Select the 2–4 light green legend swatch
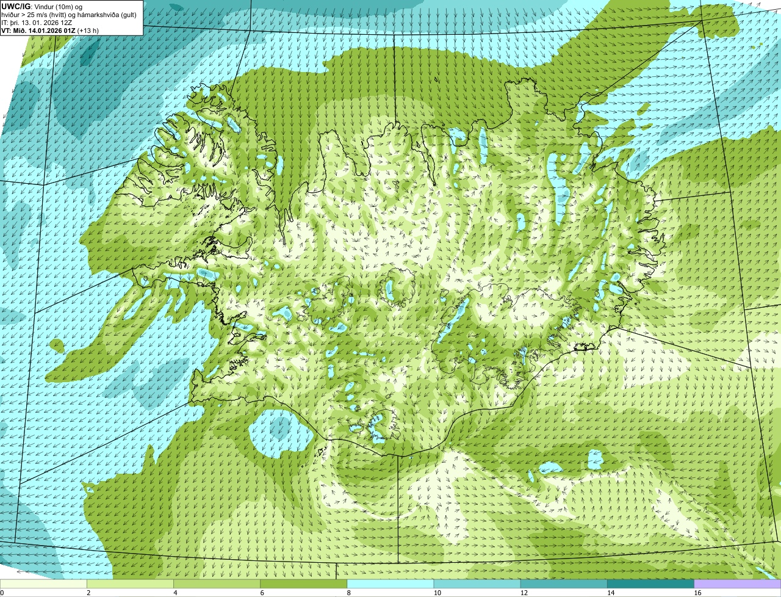 click(131, 584)
